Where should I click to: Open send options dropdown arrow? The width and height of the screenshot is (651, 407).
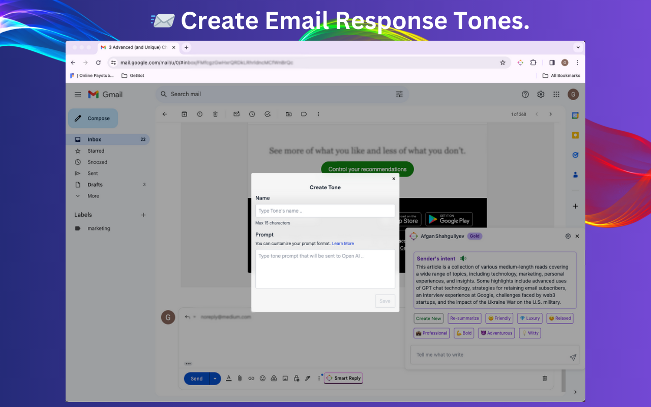[x=215, y=379]
